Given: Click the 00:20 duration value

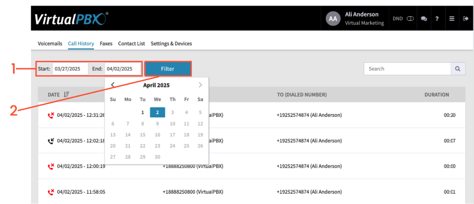Looking at the screenshot, I should 449,115.
